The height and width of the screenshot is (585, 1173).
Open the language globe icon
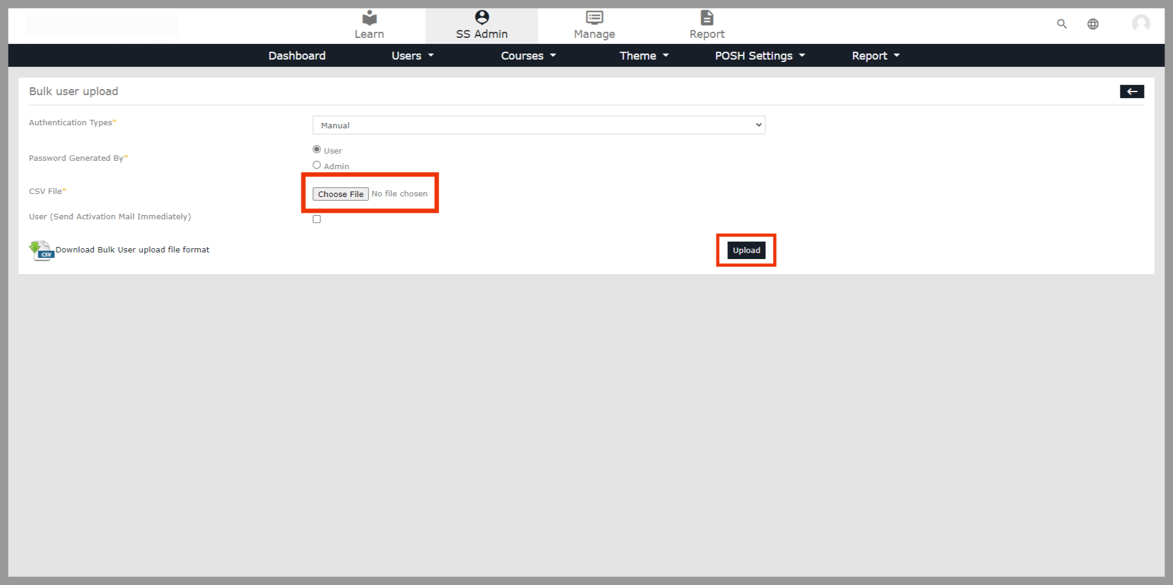1093,24
